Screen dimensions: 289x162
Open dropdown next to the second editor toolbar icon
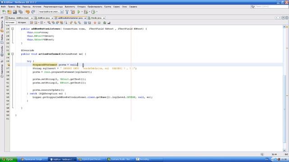[38, 23]
